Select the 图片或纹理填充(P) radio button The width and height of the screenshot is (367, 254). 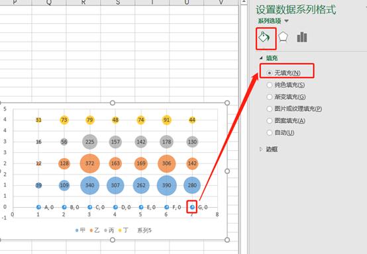click(269, 108)
